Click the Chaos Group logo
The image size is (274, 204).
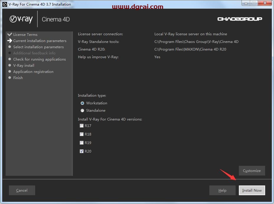[x=240, y=19]
